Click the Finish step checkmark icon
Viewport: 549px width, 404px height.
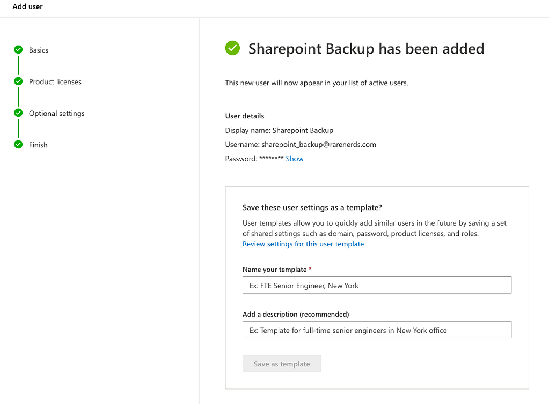[x=18, y=144]
